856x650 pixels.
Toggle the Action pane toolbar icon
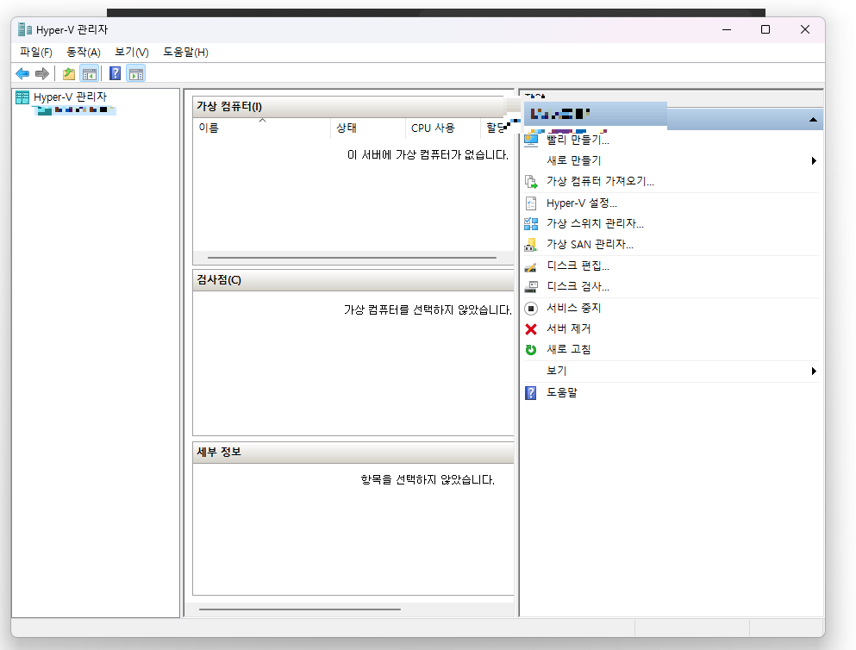coord(136,73)
